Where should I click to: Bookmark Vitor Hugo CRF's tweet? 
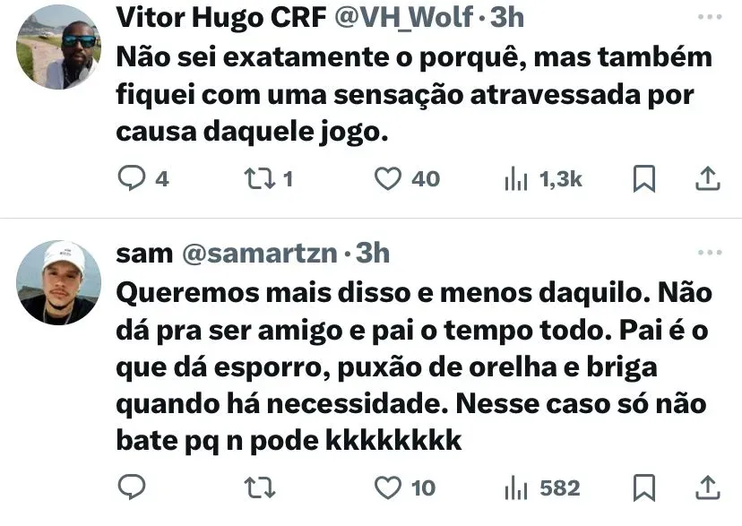coord(644,179)
